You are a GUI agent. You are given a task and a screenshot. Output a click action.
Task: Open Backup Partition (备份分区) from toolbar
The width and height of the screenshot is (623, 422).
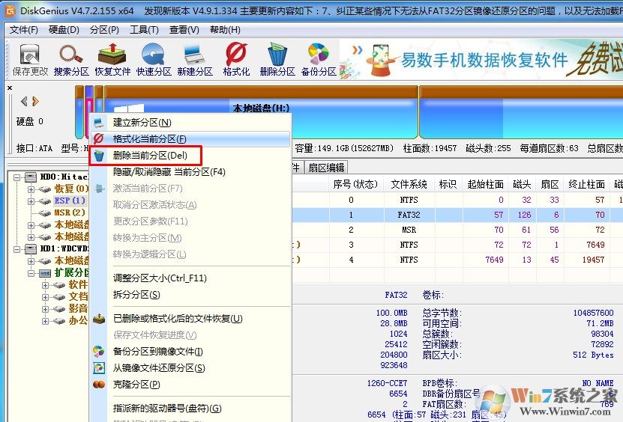point(319,59)
